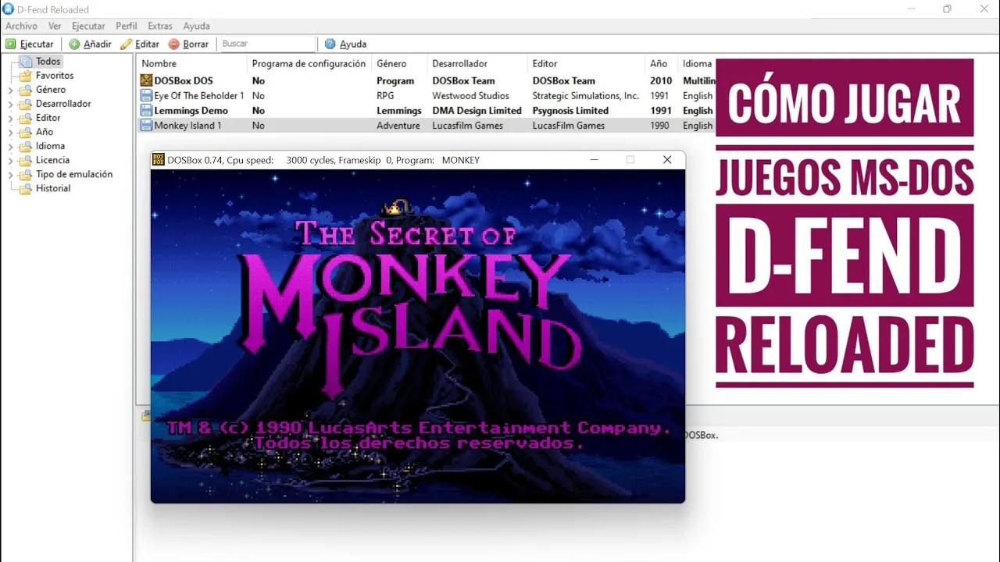Click the Tipo de emulación folder icon

(26, 174)
